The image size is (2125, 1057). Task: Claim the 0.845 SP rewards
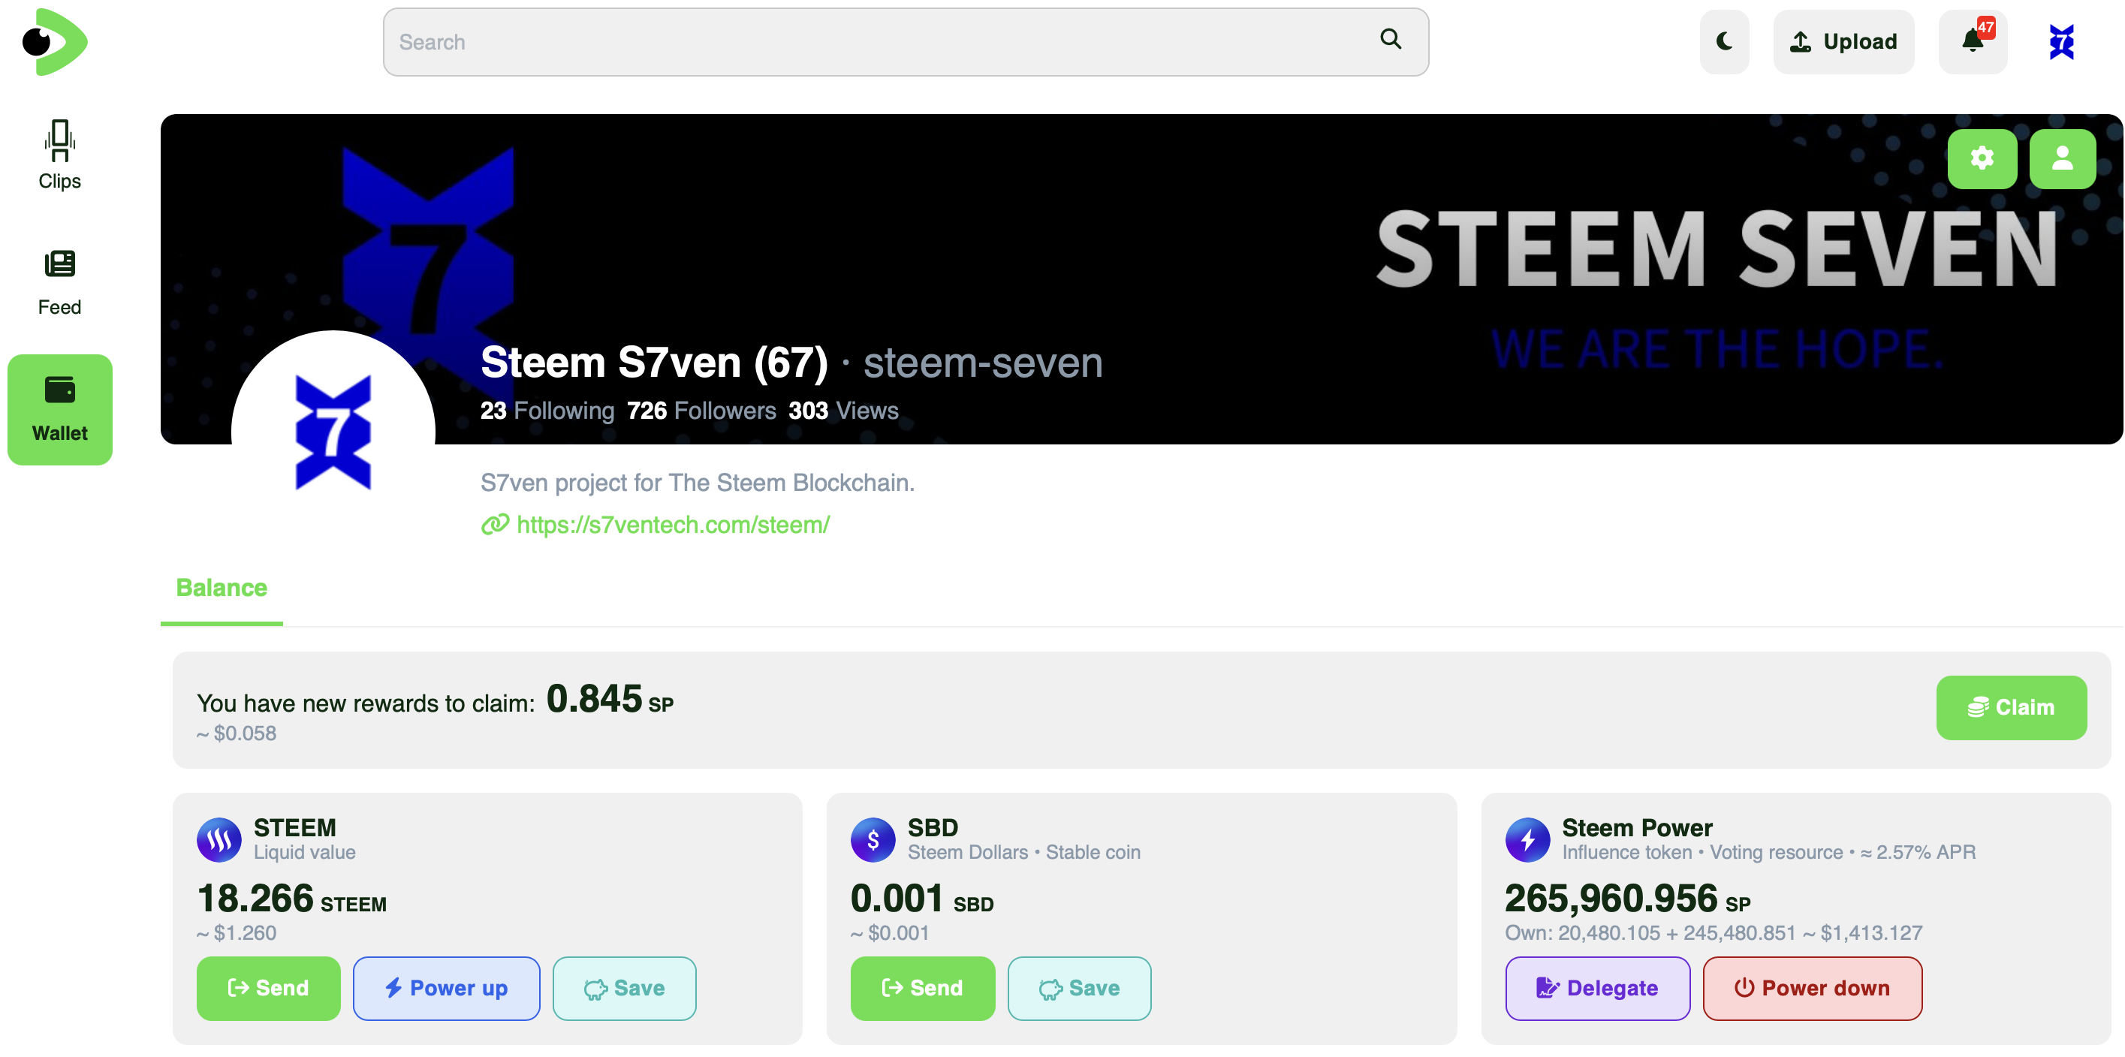pos(2010,707)
